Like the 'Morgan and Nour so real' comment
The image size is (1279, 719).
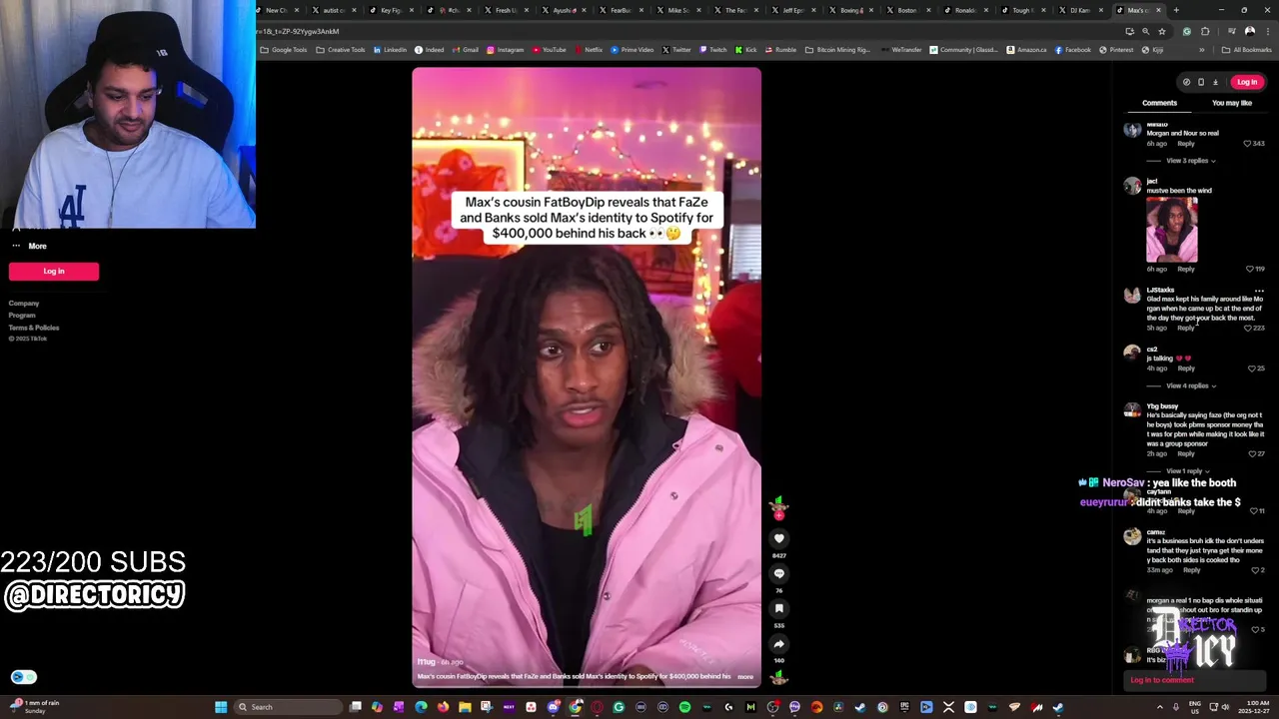coord(1247,144)
